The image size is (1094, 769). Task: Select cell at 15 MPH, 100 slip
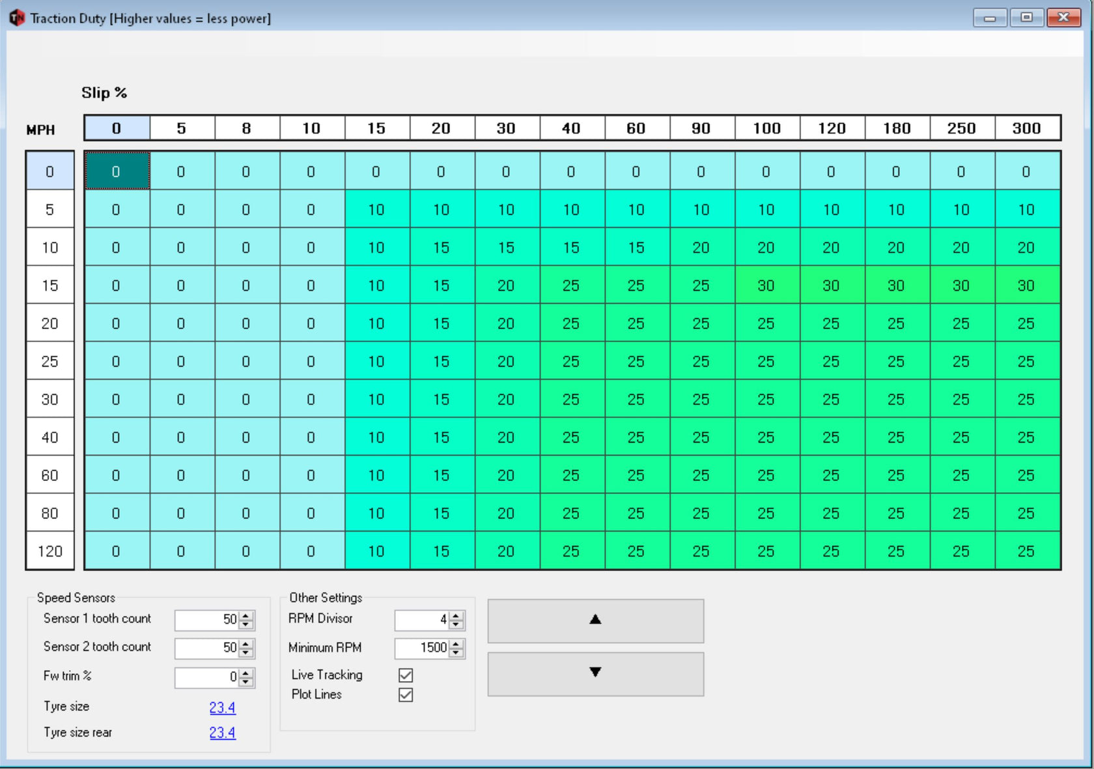[766, 285]
